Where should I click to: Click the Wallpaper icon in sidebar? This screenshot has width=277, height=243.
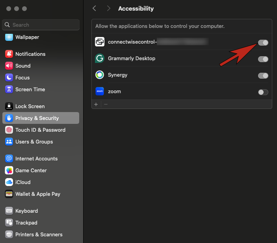click(9, 37)
